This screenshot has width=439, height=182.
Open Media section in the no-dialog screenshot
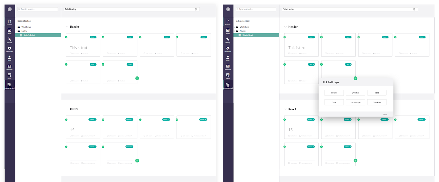point(9,31)
